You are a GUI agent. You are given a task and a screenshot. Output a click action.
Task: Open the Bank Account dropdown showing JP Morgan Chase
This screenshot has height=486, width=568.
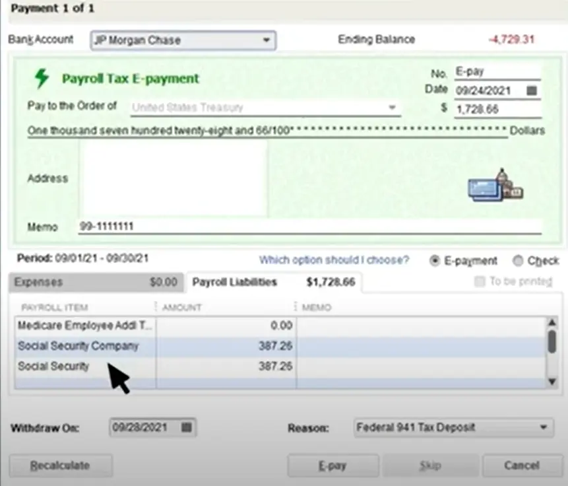(267, 40)
